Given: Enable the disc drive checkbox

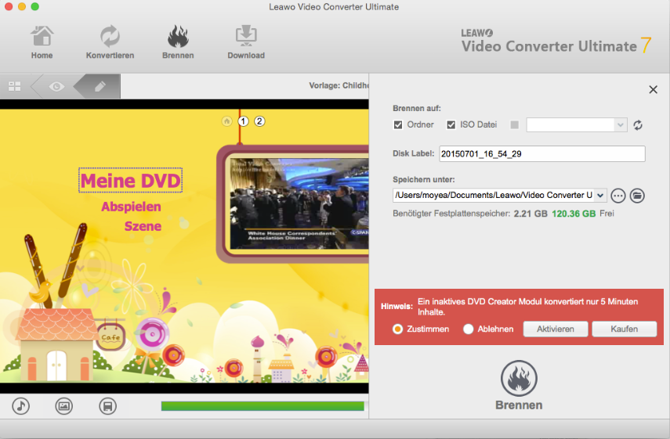Looking at the screenshot, I should click(515, 125).
